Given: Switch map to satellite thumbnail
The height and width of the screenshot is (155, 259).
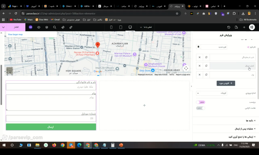Looking at the screenshot, I should pyautogui.click(x=9, y=71).
